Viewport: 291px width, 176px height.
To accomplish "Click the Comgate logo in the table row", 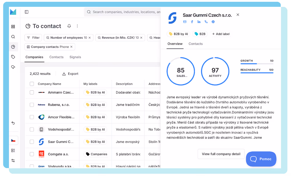I will [41, 154].
